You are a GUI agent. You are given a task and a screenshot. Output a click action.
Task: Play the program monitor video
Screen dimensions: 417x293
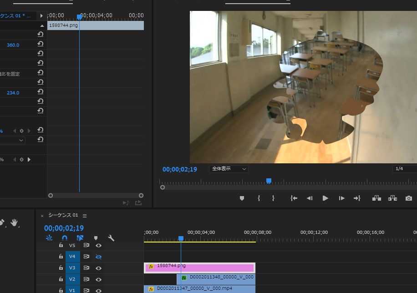[325, 198]
